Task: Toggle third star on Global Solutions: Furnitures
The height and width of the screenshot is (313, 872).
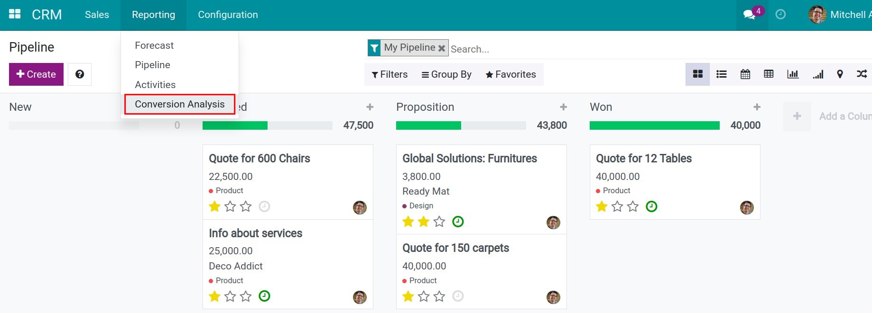Action: click(x=439, y=222)
